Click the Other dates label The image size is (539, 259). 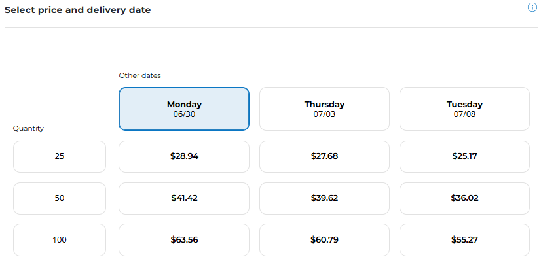tap(140, 75)
